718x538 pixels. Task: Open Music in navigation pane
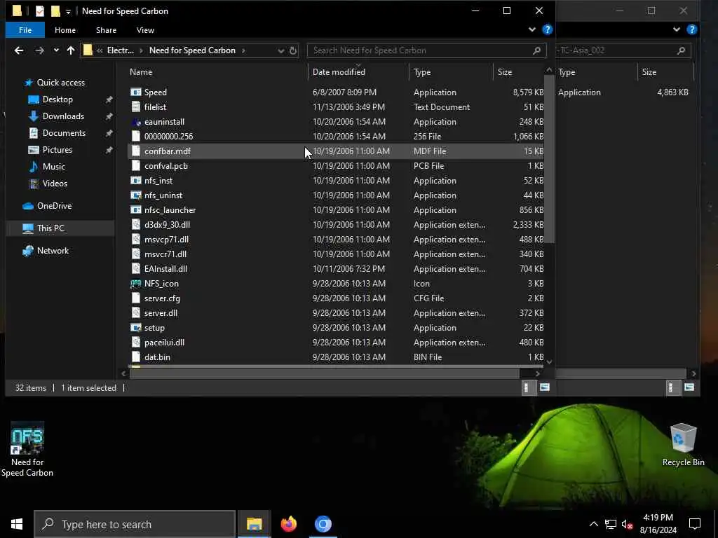pos(53,167)
